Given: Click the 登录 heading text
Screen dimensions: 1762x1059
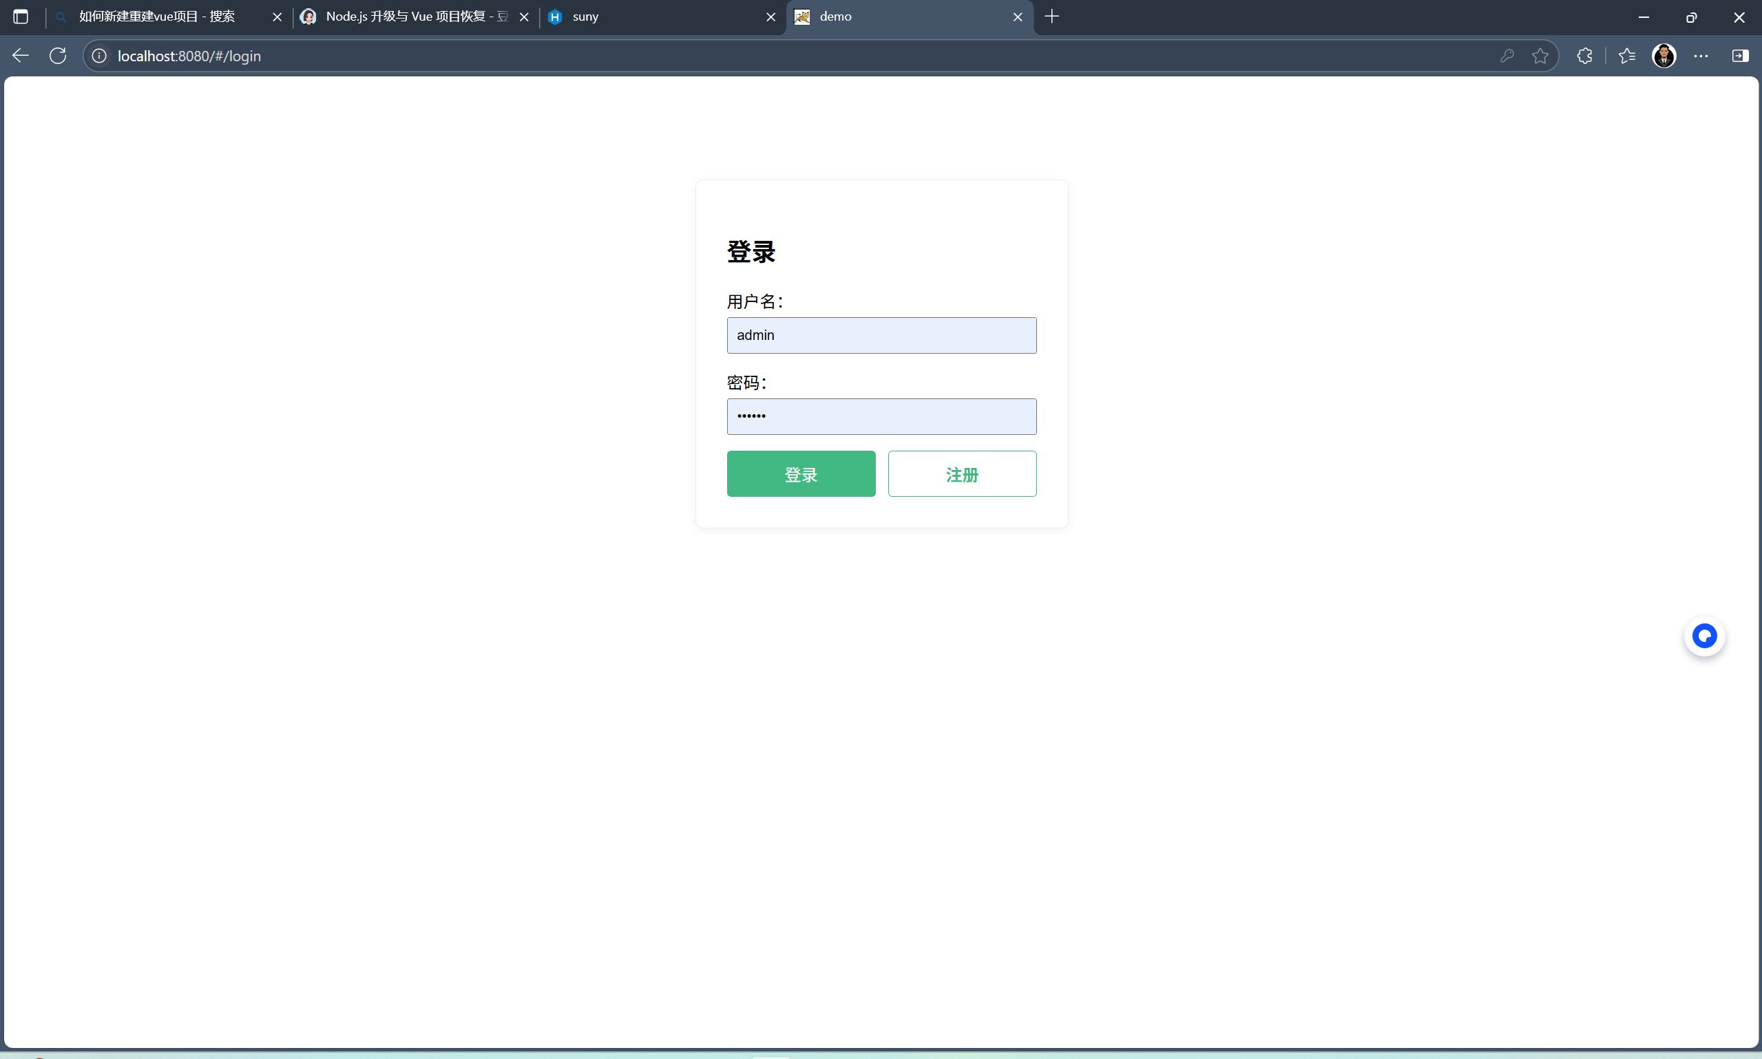Looking at the screenshot, I should point(751,252).
